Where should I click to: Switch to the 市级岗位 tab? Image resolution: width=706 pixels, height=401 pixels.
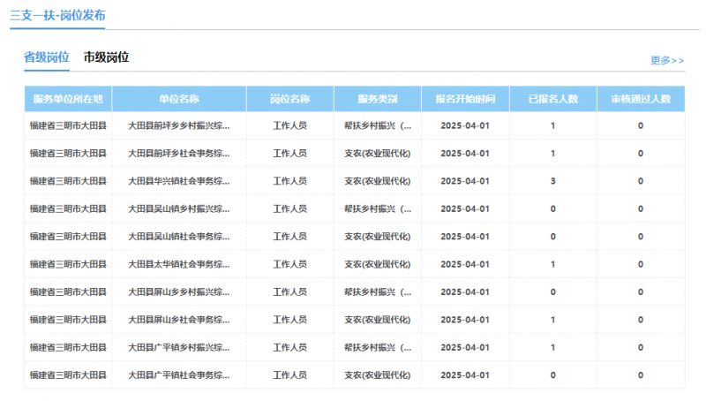coord(106,57)
